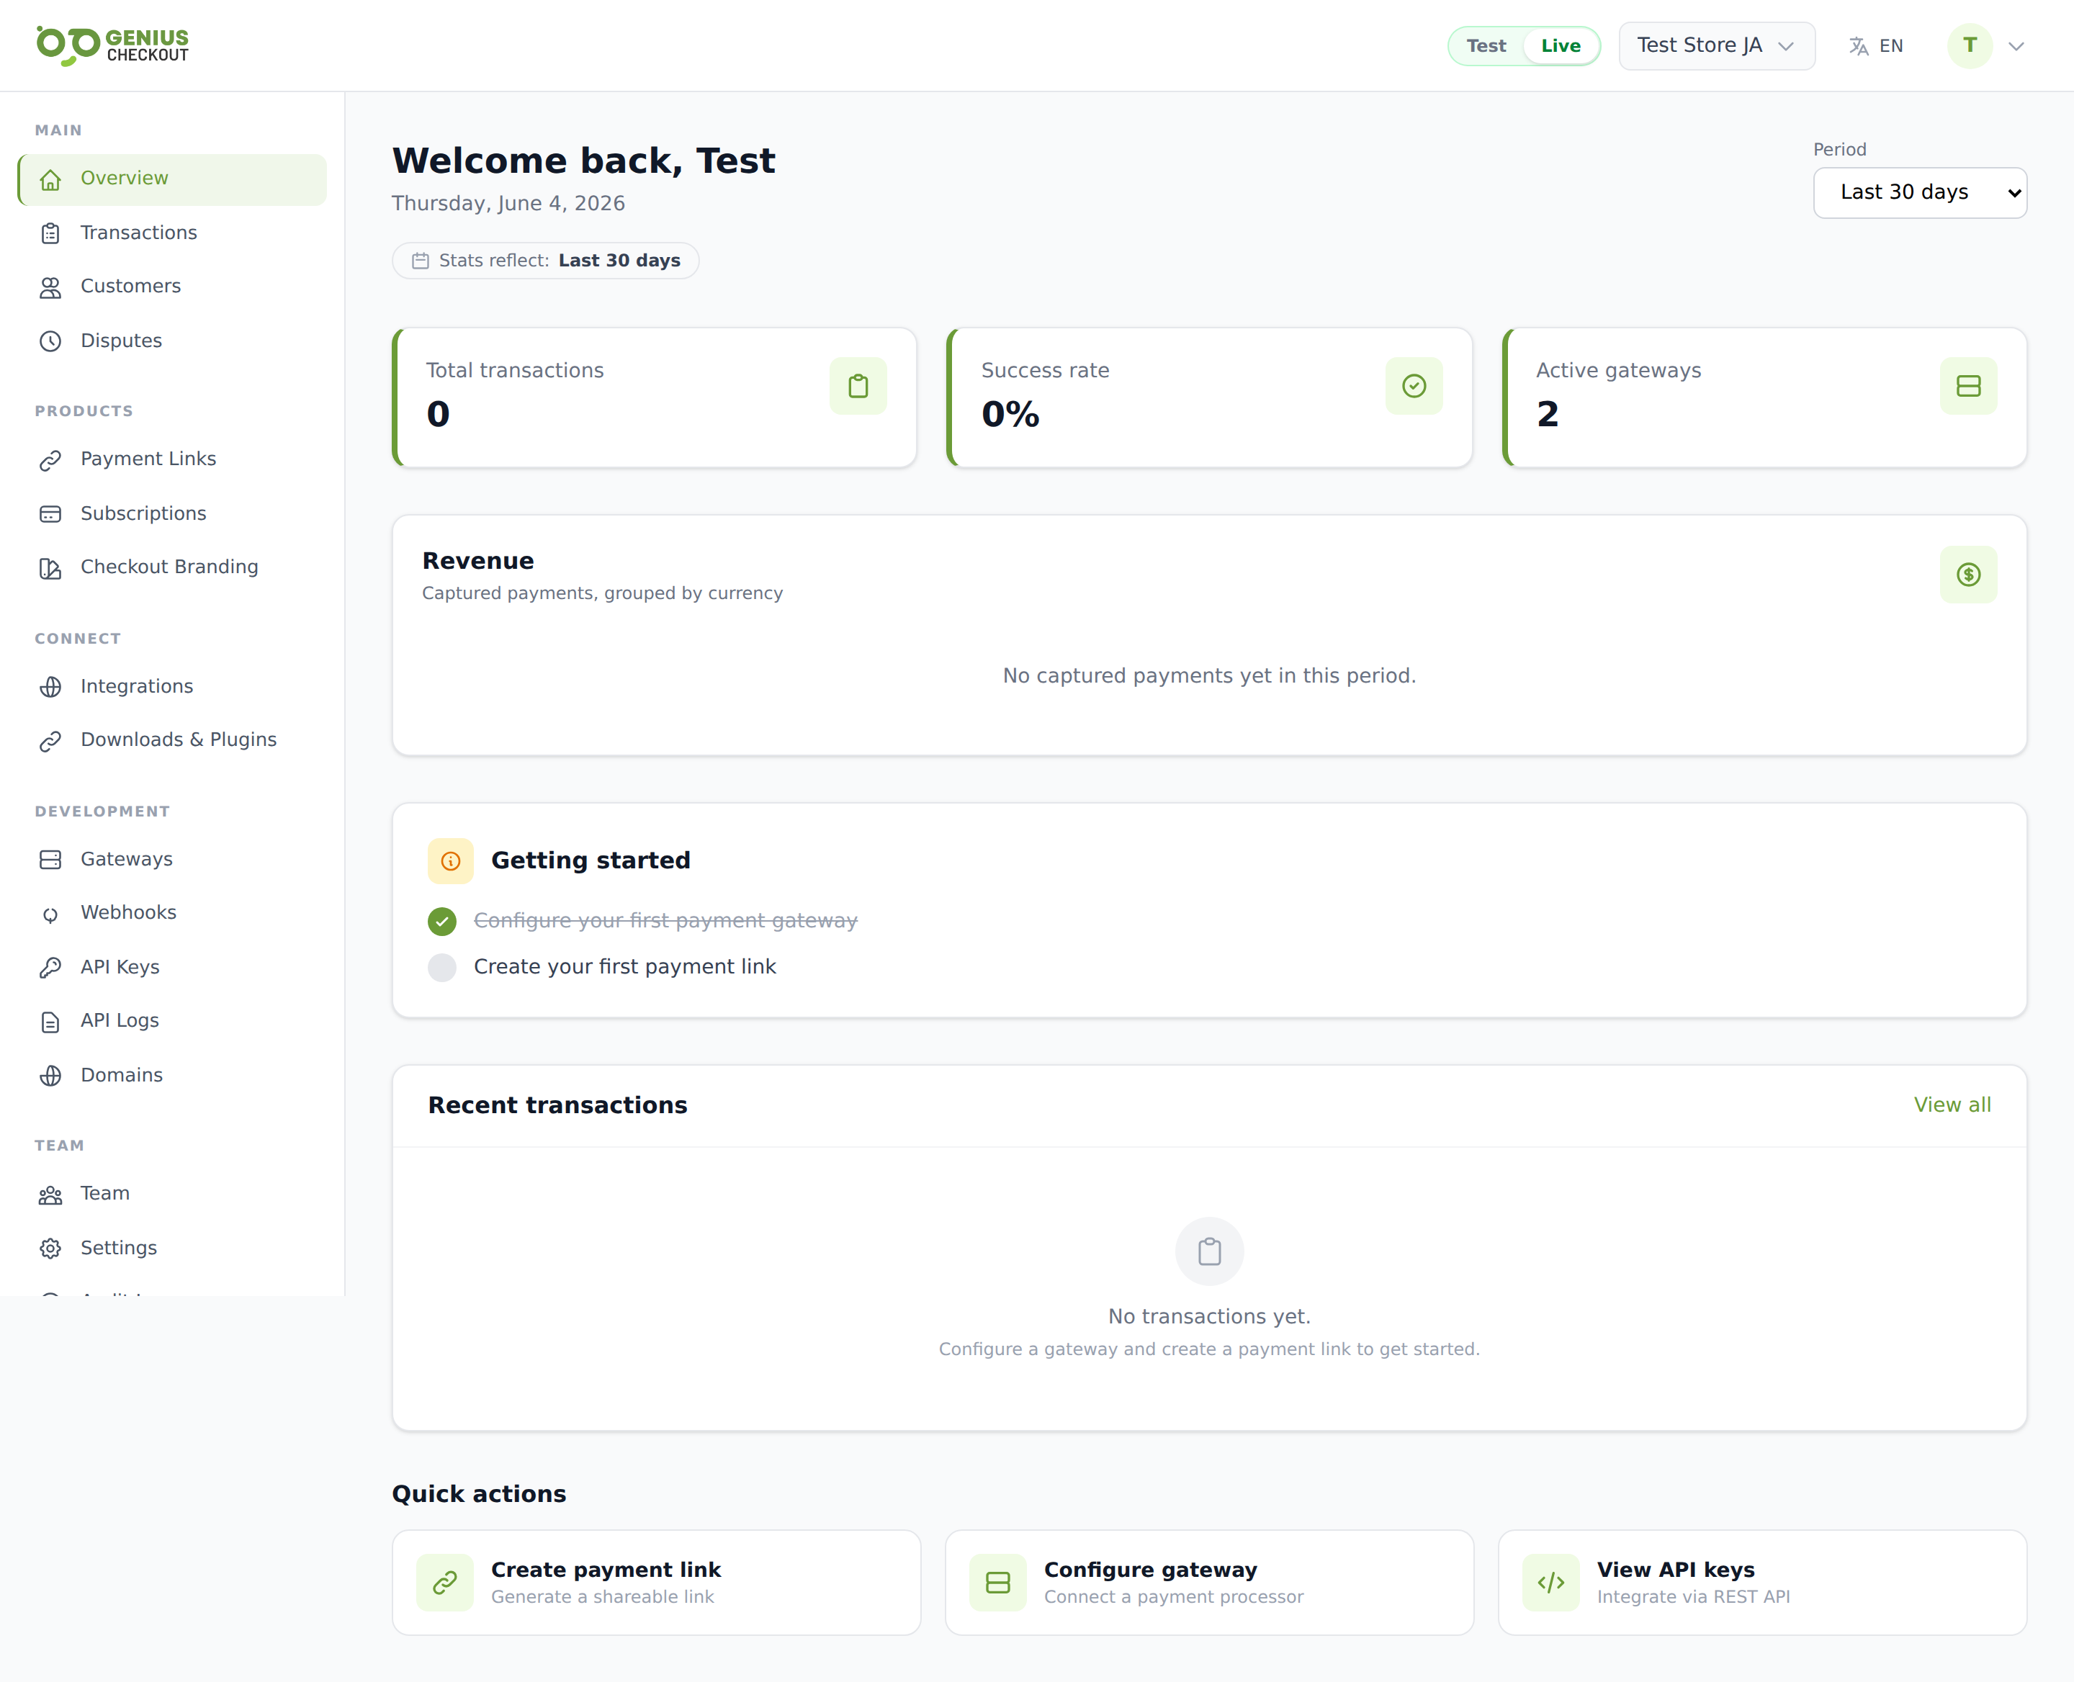This screenshot has width=2074, height=1682.
Task: Click the API Logs document icon
Action: coord(50,1022)
